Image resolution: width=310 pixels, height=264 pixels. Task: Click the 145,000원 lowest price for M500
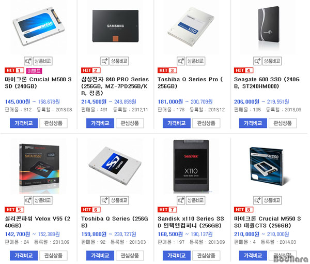18,102
